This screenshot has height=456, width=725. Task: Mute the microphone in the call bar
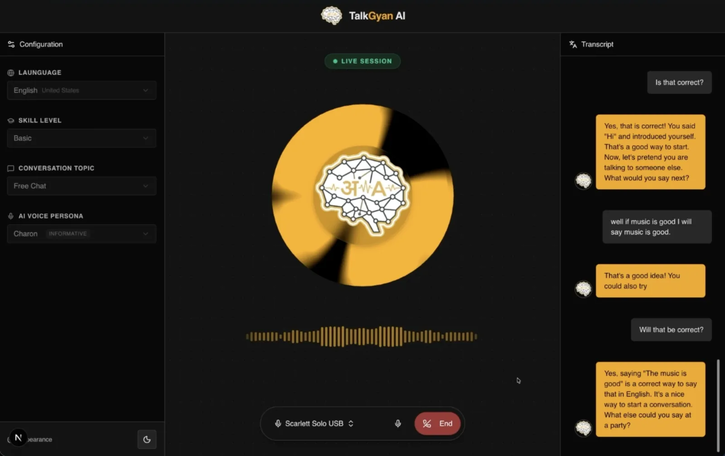click(x=398, y=423)
